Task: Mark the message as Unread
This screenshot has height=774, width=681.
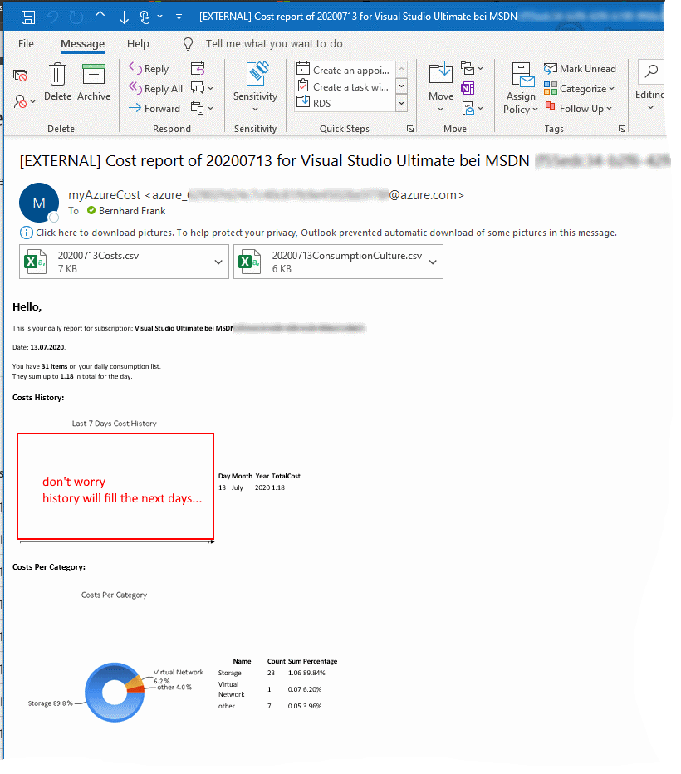Action: point(580,68)
